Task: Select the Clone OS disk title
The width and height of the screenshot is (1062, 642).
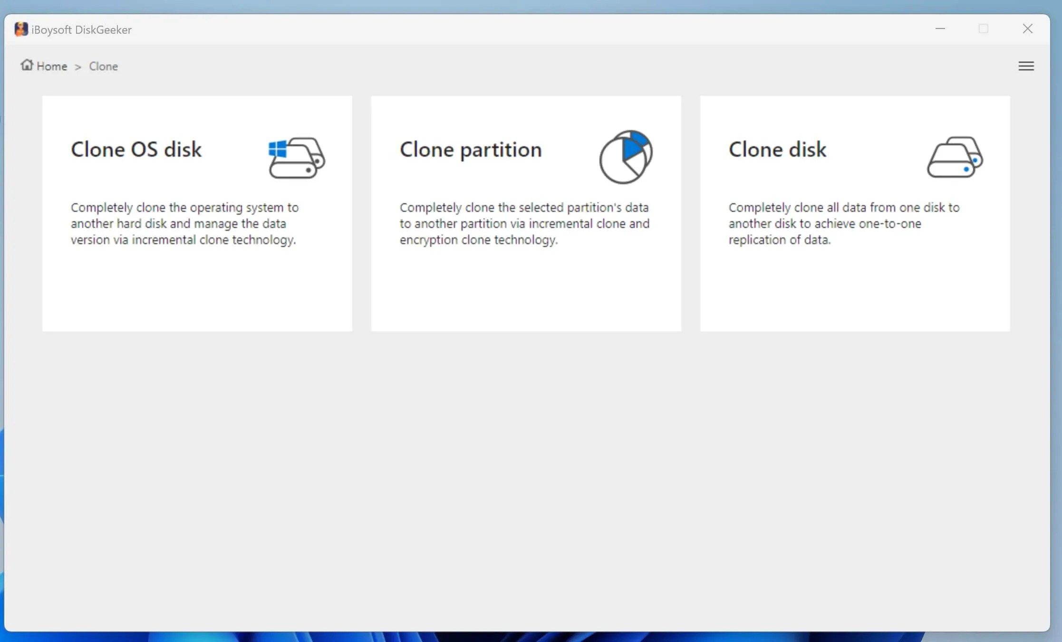Action: 136,150
